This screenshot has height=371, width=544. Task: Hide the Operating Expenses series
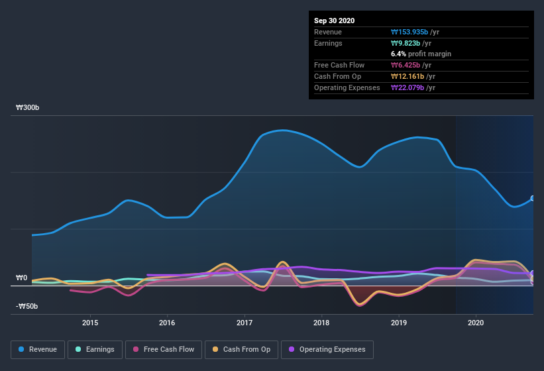pos(327,350)
